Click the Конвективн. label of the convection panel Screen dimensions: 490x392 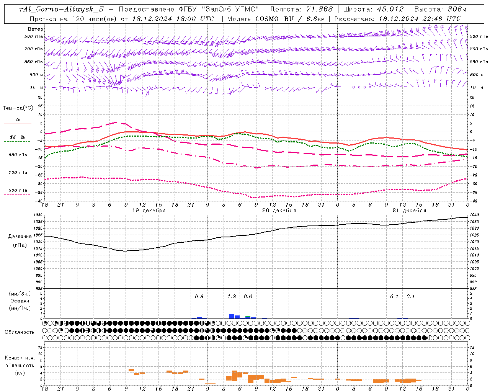pyautogui.click(x=20, y=358)
